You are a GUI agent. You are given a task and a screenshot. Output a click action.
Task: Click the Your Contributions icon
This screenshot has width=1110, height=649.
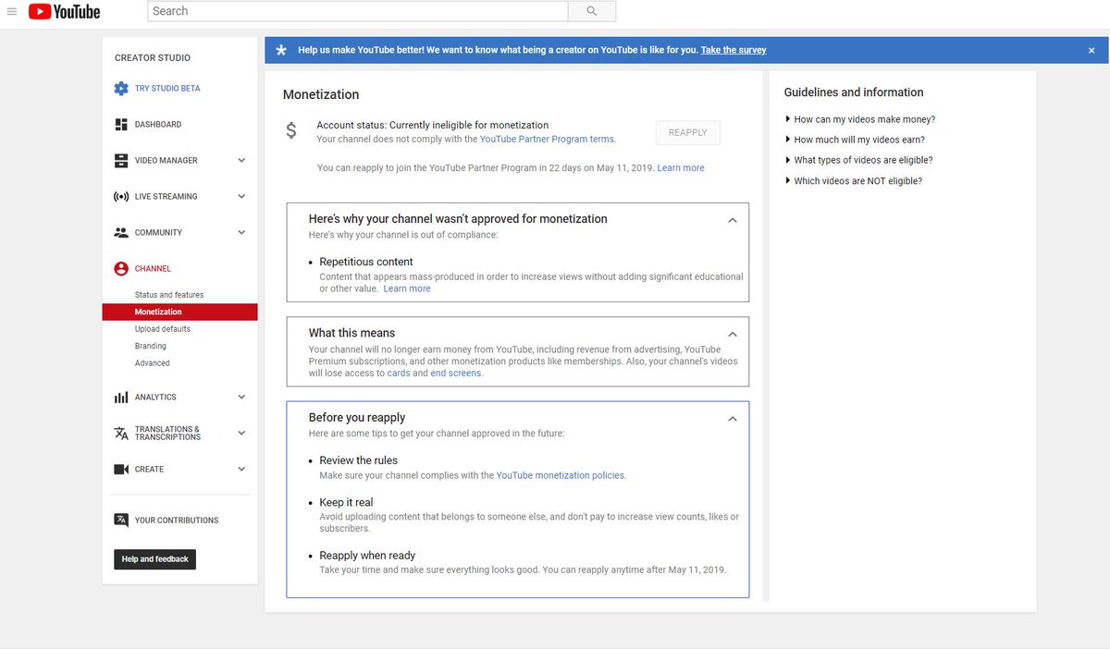[121, 520]
